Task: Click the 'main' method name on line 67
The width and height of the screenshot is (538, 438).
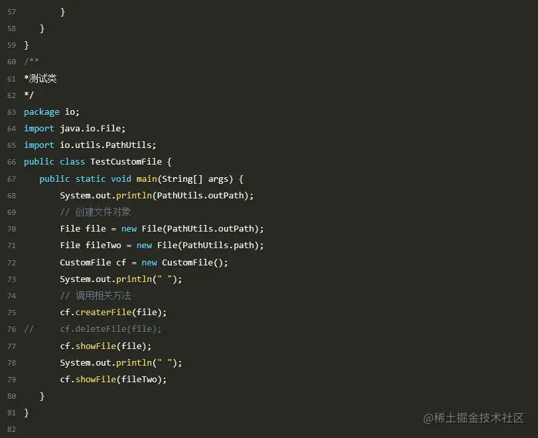Action: tap(147, 179)
